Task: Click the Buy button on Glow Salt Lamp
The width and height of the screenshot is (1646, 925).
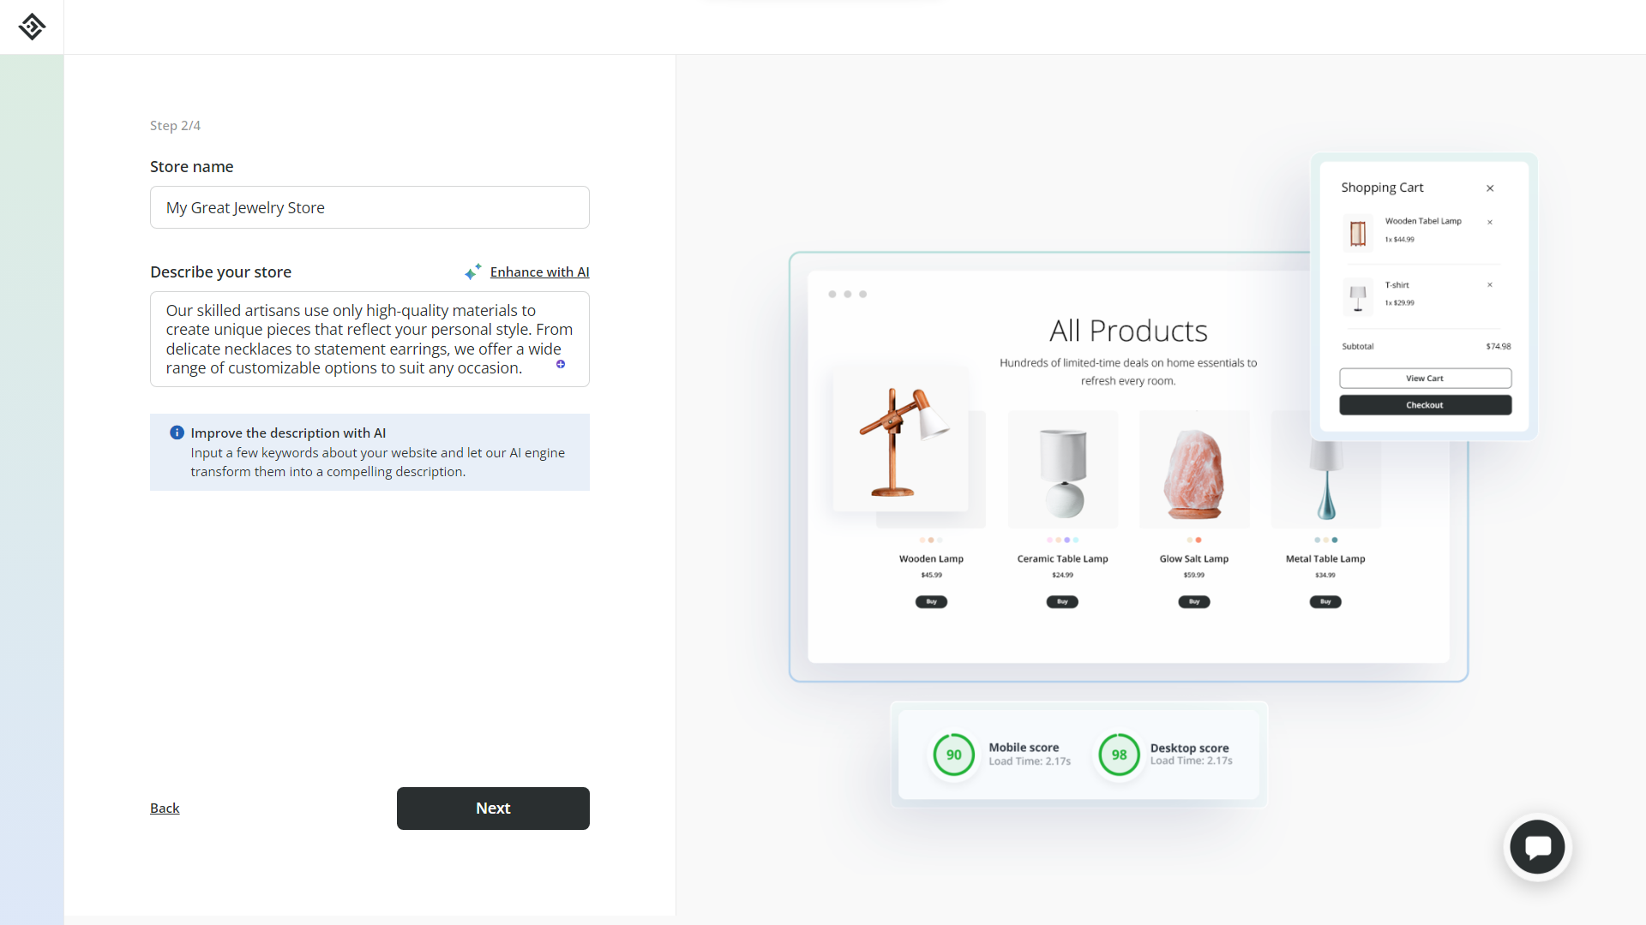Action: 1195,601
